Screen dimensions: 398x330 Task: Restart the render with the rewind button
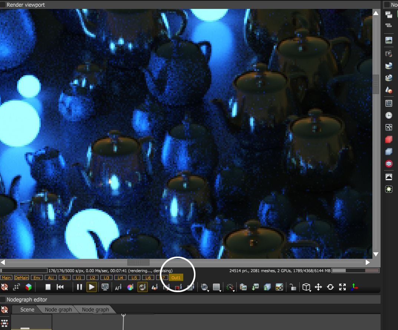click(60, 287)
